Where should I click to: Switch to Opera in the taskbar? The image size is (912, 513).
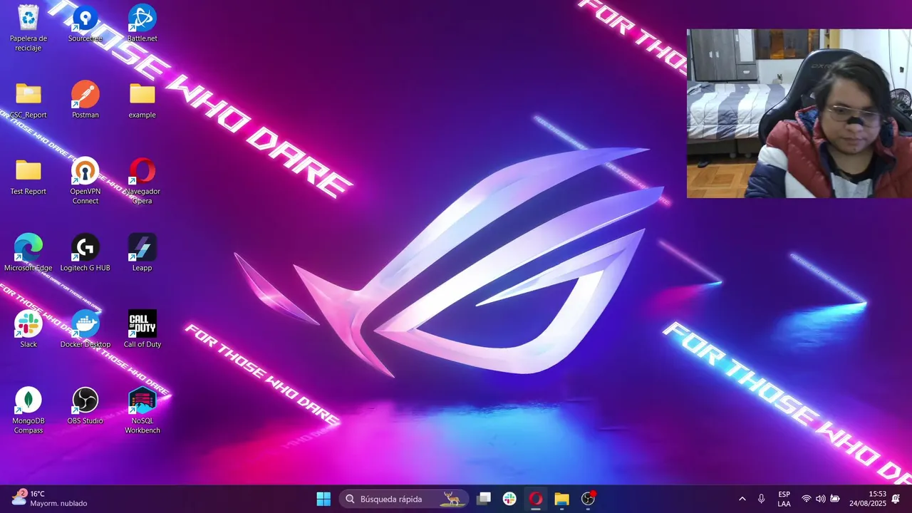[536, 499]
